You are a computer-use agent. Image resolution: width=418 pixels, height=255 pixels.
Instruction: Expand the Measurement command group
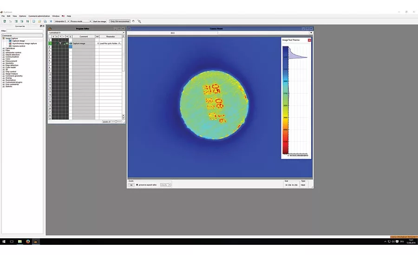click(x=3, y=61)
